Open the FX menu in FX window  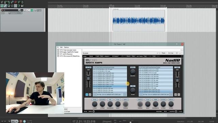(58, 47)
